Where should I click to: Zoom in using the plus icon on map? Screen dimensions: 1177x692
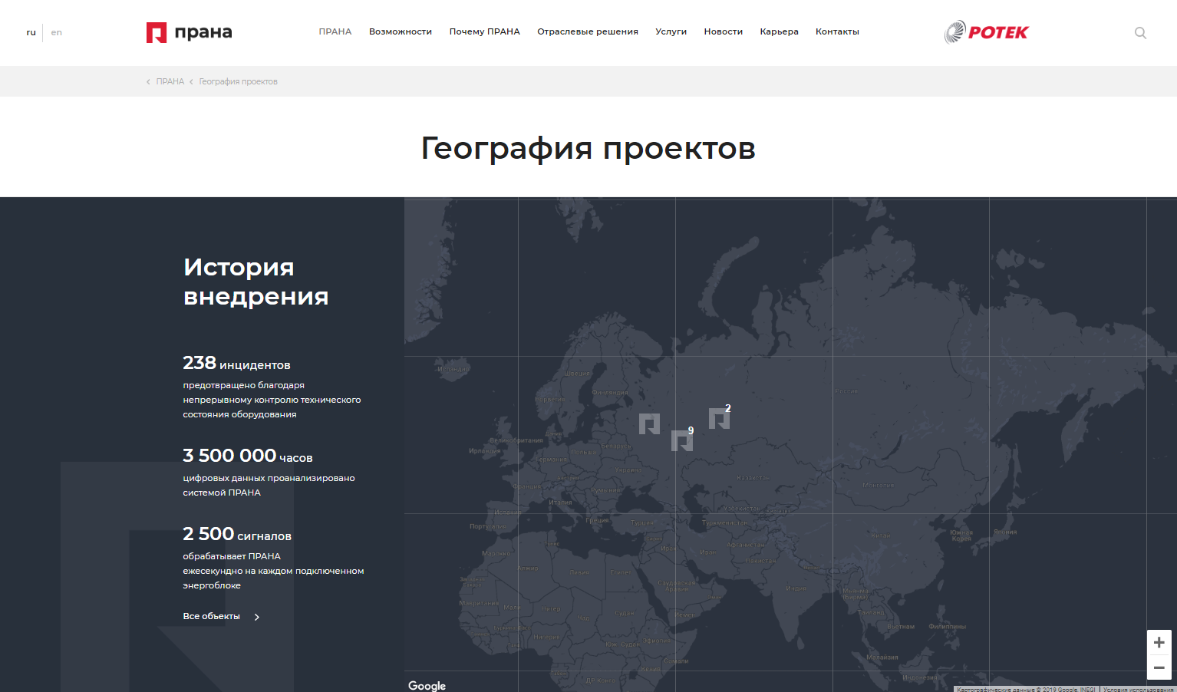tap(1159, 641)
